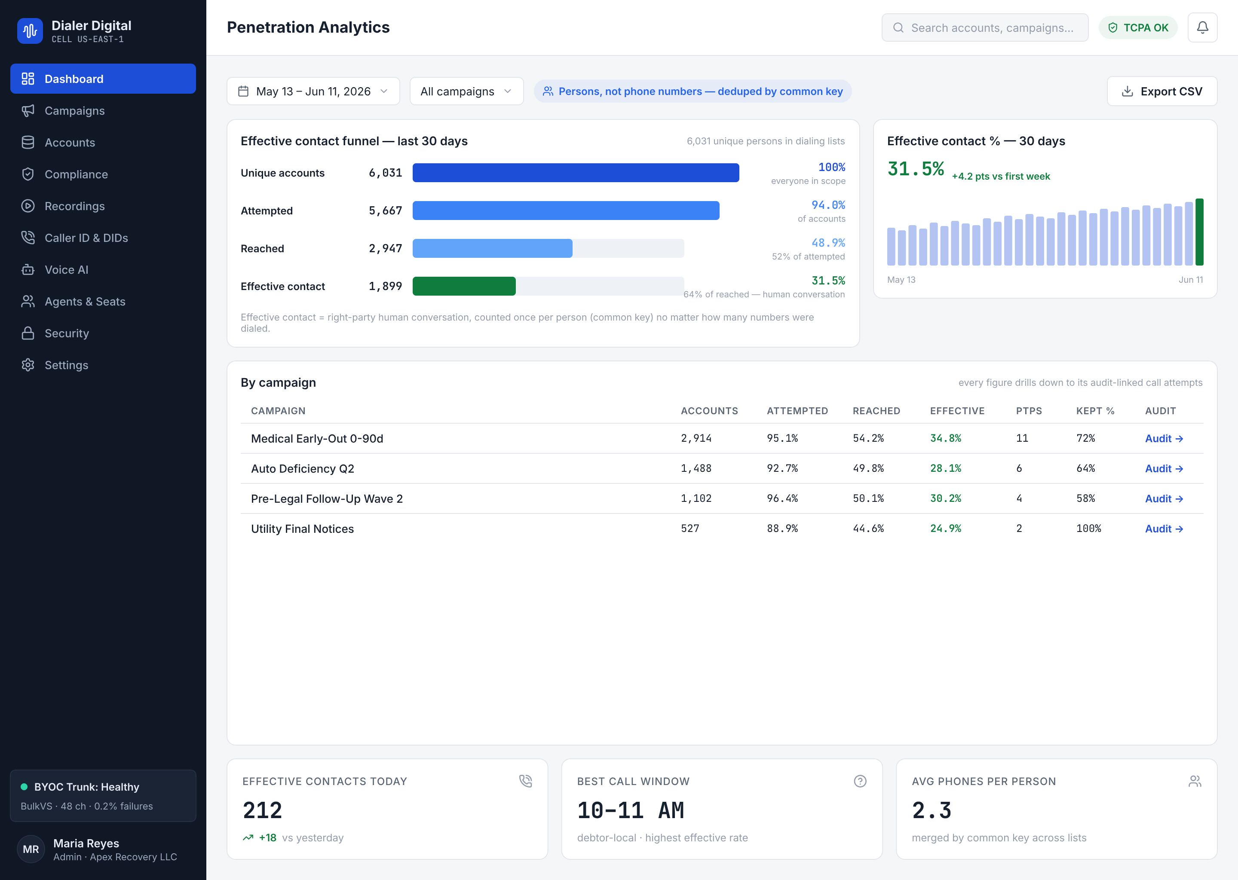Image resolution: width=1238 pixels, height=880 pixels.
Task: Open Dashboard in the sidebar
Action: [103, 79]
